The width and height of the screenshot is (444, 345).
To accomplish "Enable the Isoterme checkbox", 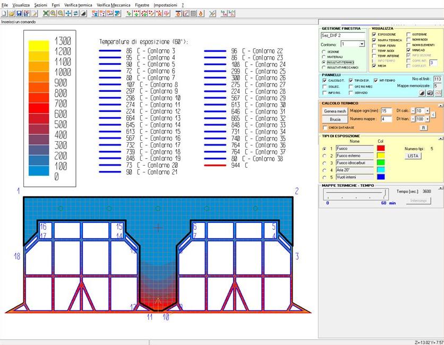I will pos(409,34).
